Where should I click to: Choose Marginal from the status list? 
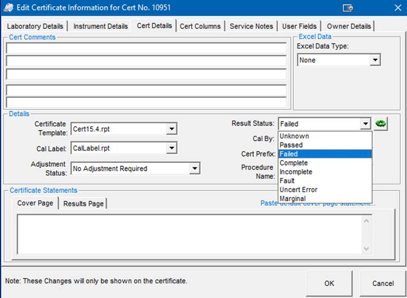tap(292, 198)
